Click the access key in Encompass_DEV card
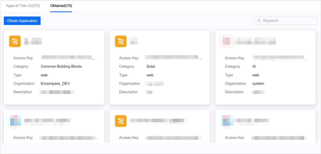 click(68, 58)
